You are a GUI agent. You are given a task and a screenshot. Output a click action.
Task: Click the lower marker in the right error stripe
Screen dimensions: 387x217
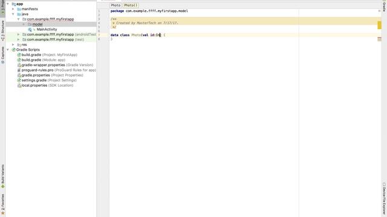click(379, 39)
